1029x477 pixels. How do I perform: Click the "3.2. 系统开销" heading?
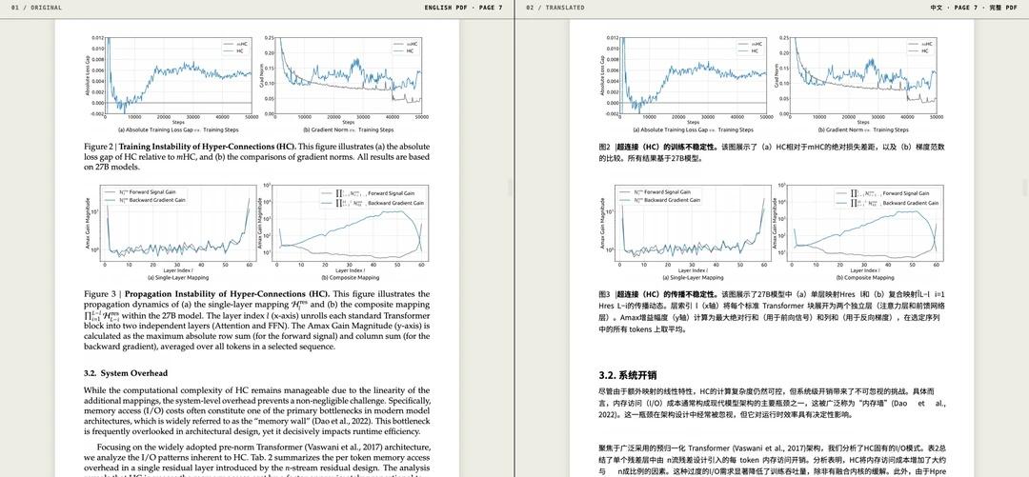[x=627, y=376]
